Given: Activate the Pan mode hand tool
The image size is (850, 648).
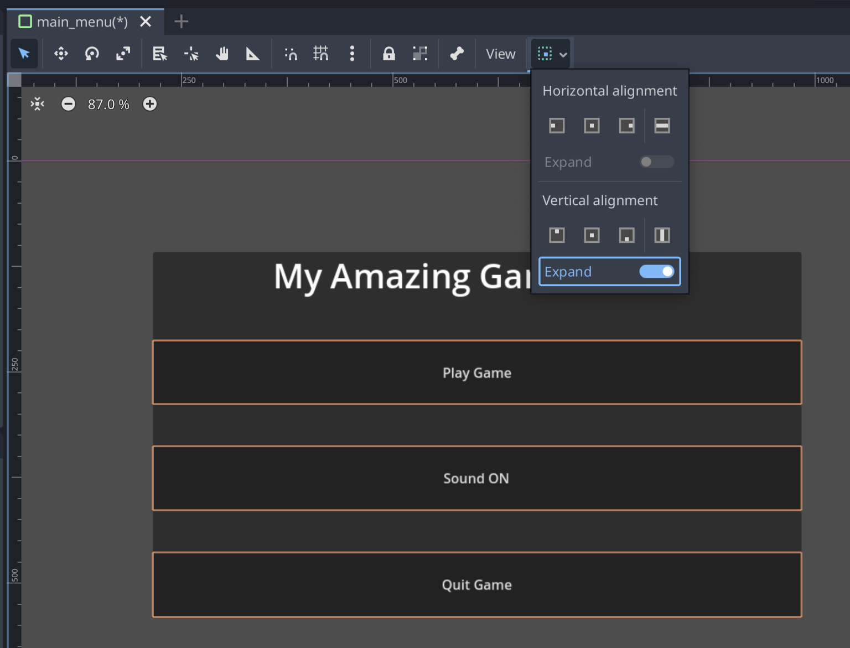Looking at the screenshot, I should pyautogui.click(x=222, y=54).
